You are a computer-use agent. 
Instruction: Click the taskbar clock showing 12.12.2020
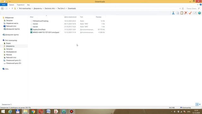click(196, 111)
